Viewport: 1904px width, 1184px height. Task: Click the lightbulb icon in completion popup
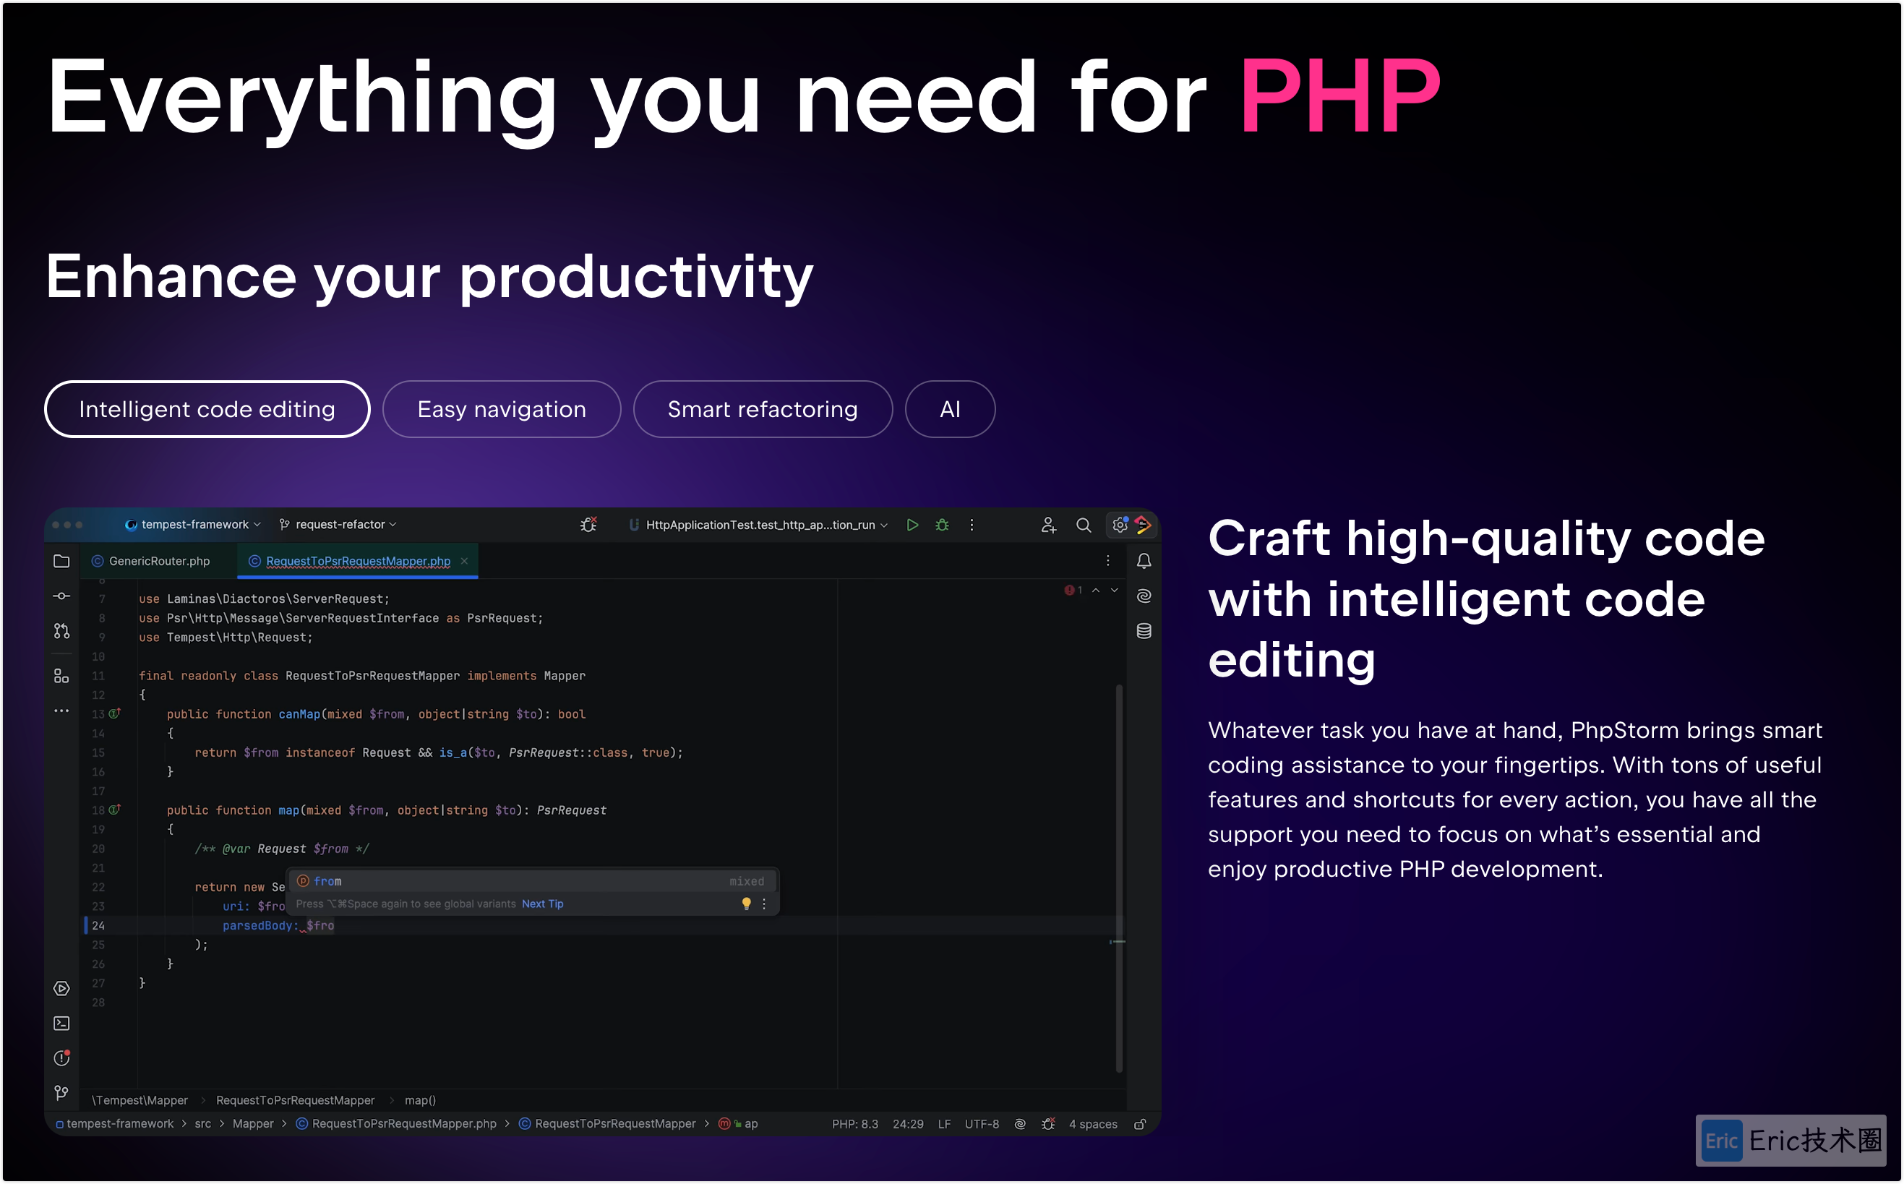746,904
